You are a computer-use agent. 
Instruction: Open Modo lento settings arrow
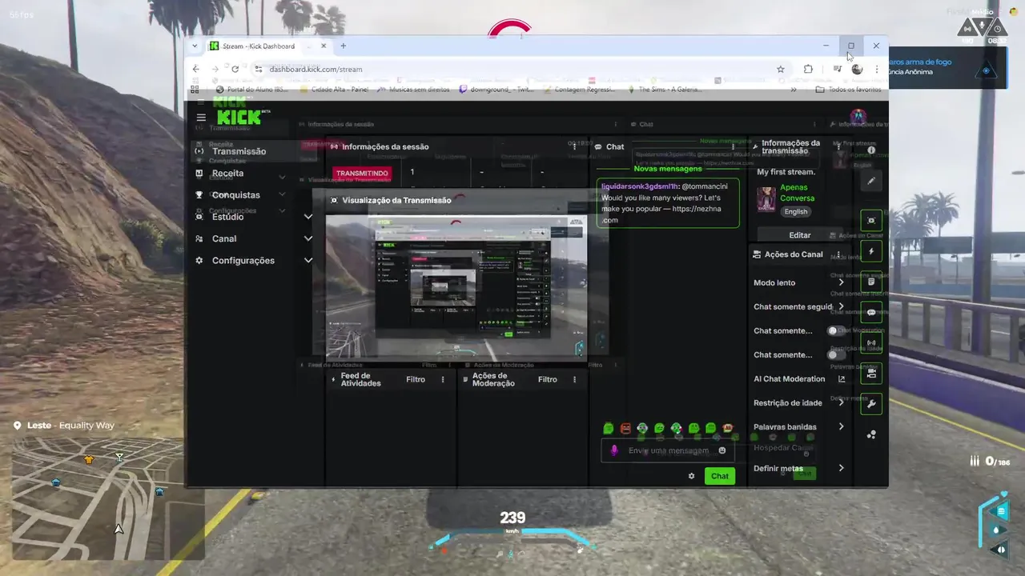coord(841,282)
